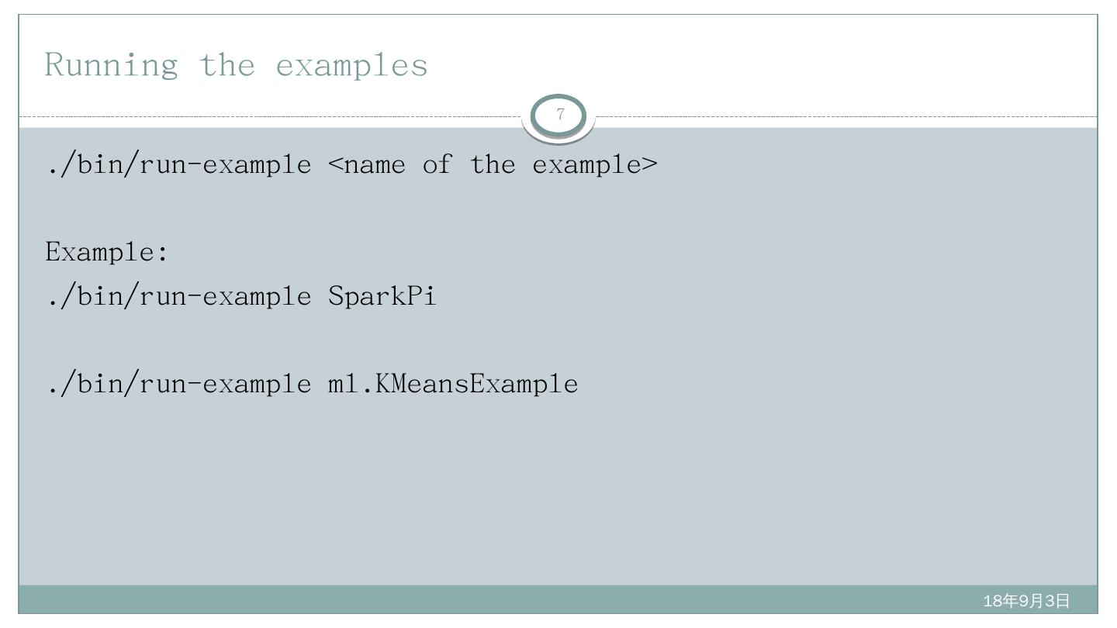Click the empty gray area below the commands
Image resolution: width=1117 pixels, height=628 pixels.
[543, 496]
